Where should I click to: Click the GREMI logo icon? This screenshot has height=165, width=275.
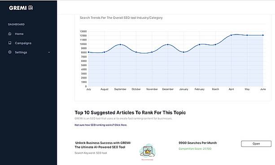(31, 8)
